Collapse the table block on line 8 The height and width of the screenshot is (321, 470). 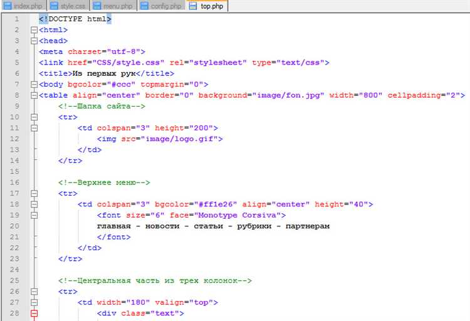click(x=34, y=95)
